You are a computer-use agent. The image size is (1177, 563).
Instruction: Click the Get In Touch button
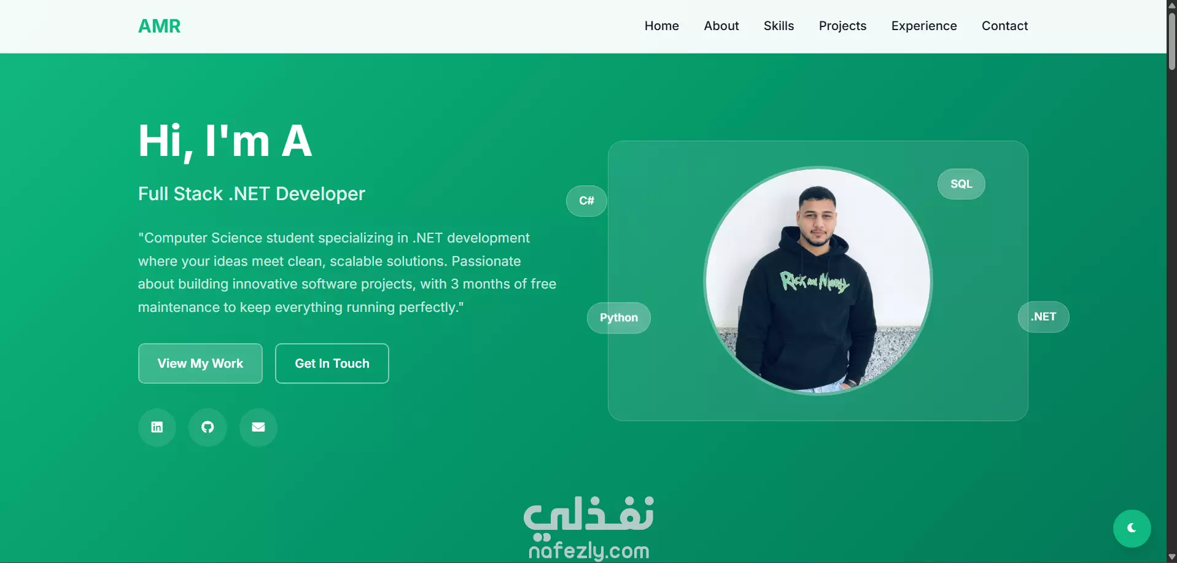pyautogui.click(x=332, y=363)
